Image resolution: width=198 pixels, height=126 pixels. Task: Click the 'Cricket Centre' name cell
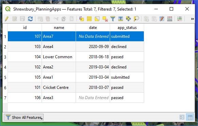pos(59,88)
